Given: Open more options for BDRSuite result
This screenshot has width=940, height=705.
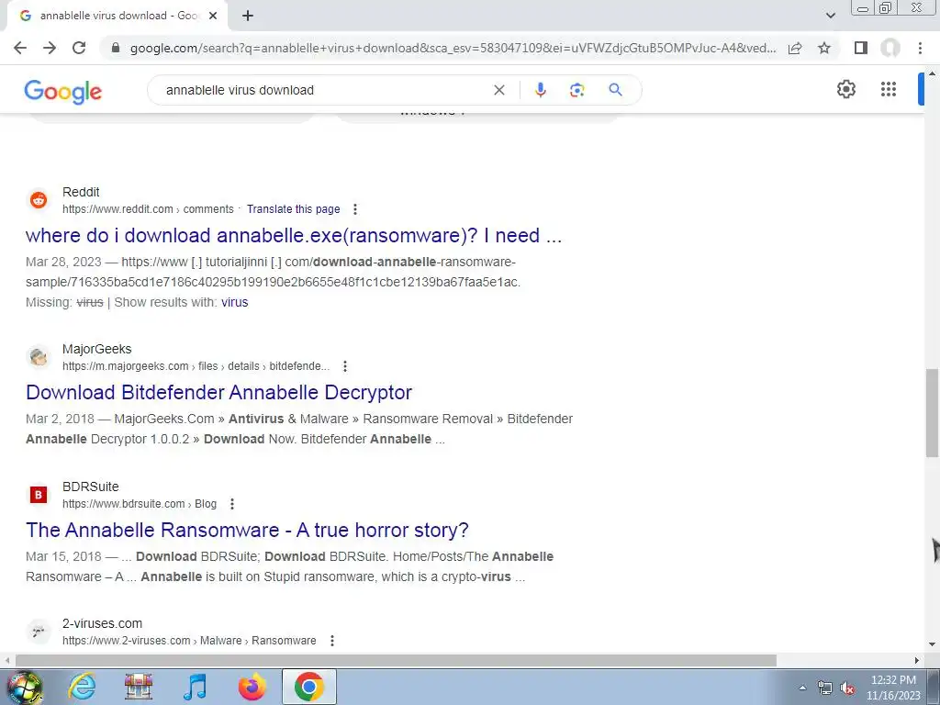Looking at the screenshot, I should (232, 504).
